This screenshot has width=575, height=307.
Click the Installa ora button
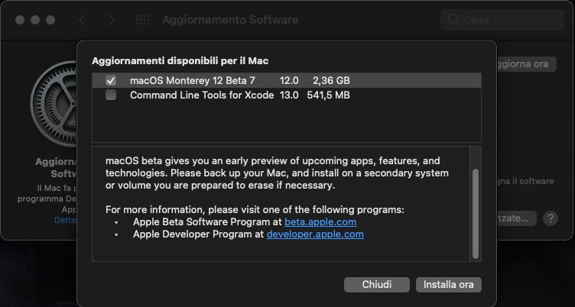point(449,285)
